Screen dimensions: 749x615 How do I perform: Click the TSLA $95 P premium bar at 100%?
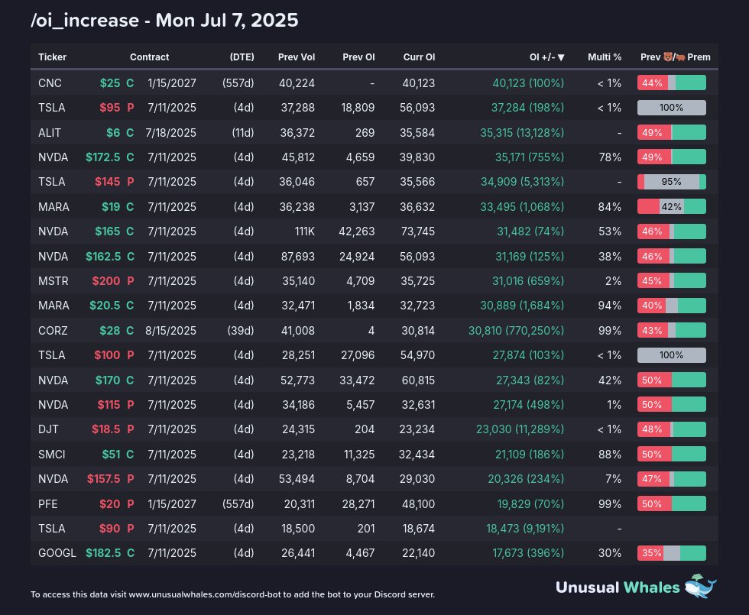click(672, 108)
